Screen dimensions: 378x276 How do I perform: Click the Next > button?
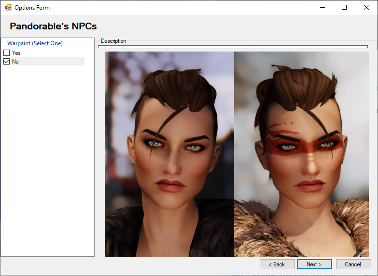click(314, 264)
